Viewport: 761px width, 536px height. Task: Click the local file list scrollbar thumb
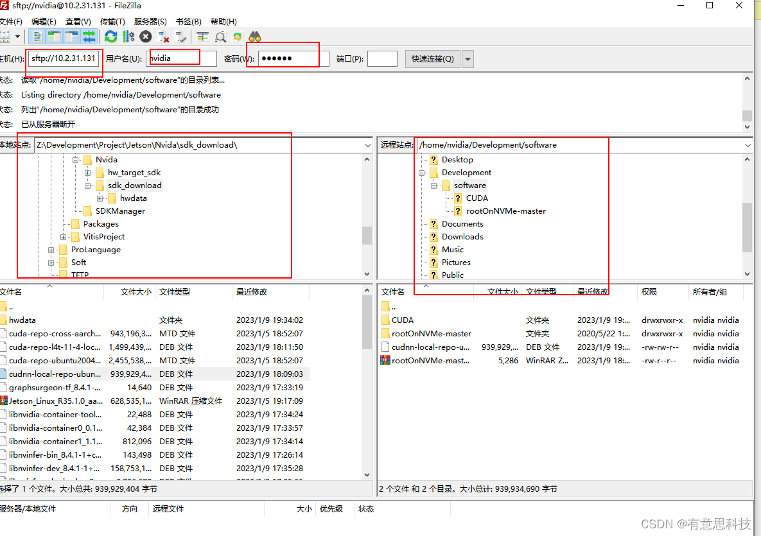(x=367, y=322)
